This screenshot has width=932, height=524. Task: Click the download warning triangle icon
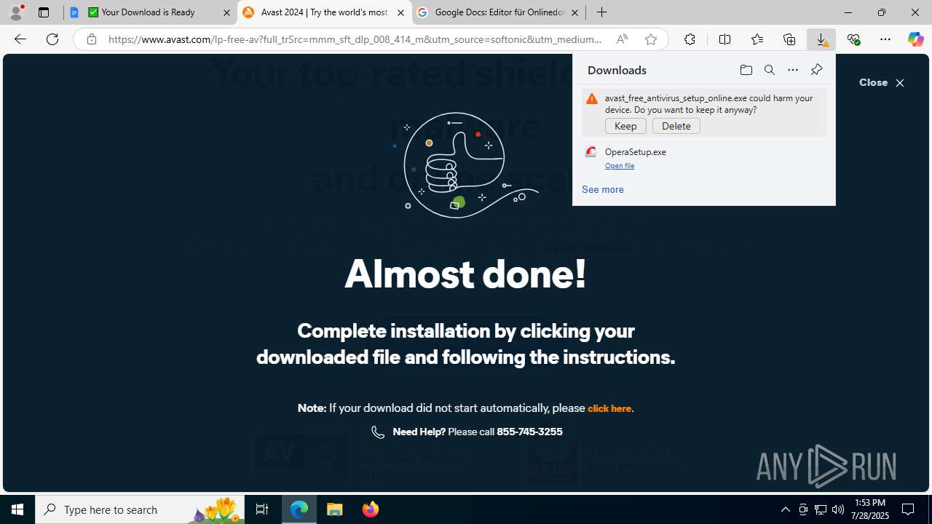[x=592, y=99]
